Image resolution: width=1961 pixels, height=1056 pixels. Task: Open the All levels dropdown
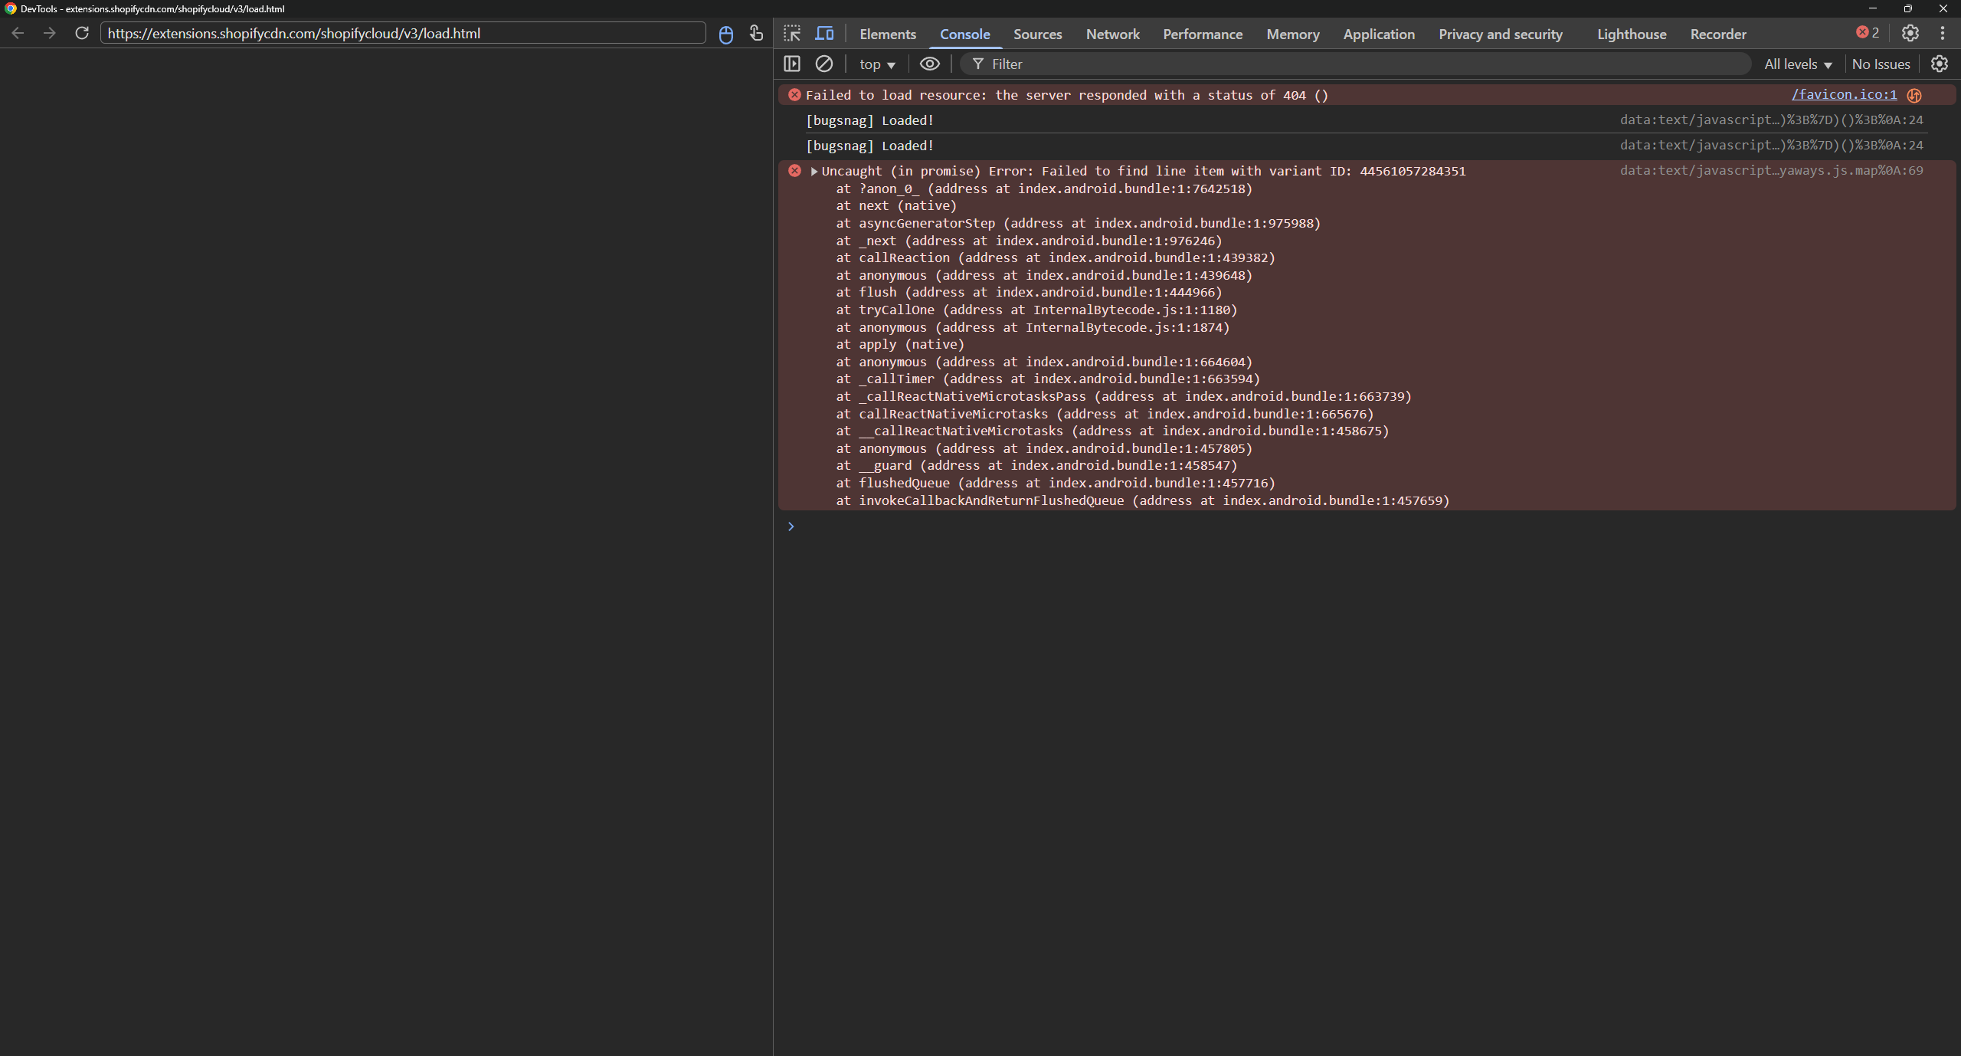[x=1797, y=64]
